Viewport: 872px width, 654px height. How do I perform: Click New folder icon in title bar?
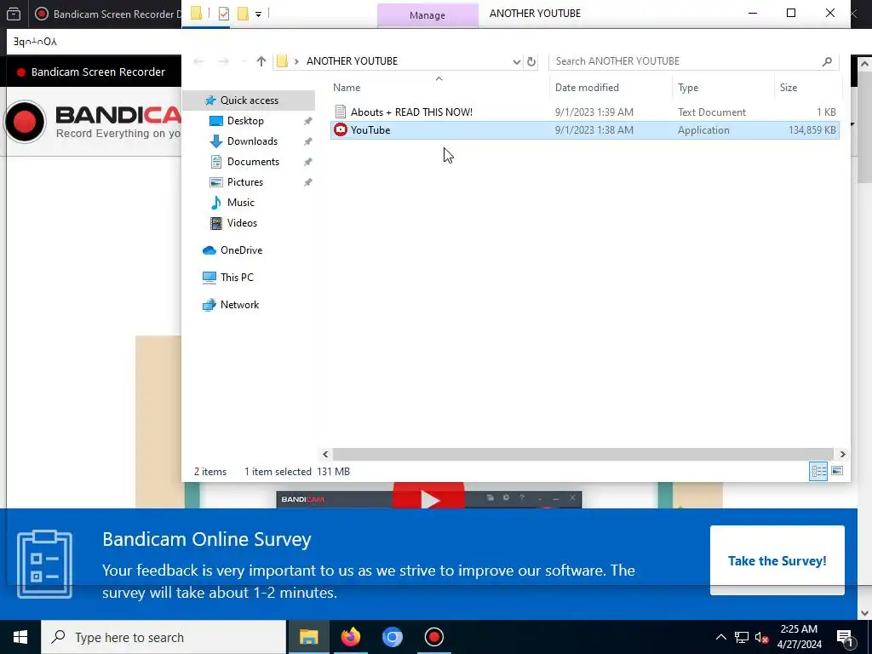point(243,14)
